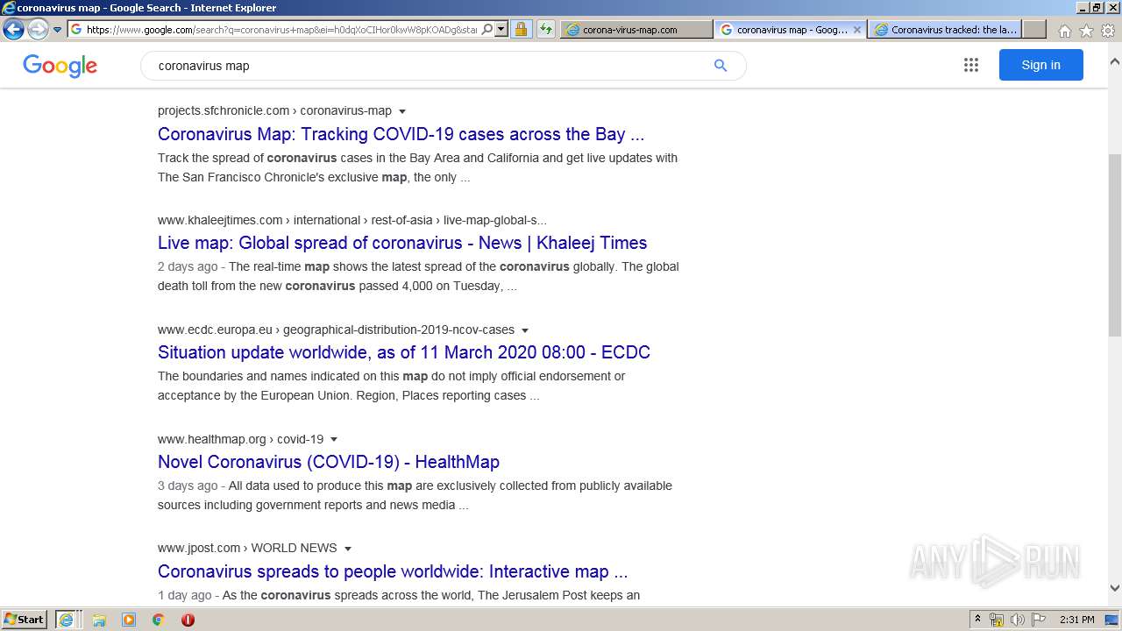1122x631 pixels.
Task: Click the page scrollbar up arrow
Action: point(1114,61)
